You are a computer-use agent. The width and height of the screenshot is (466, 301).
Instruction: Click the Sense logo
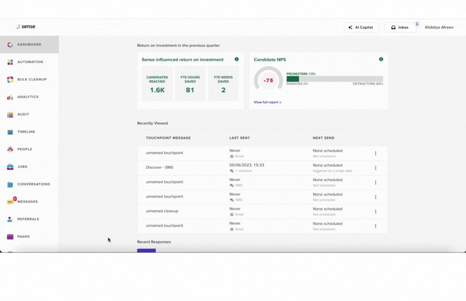[26, 27]
